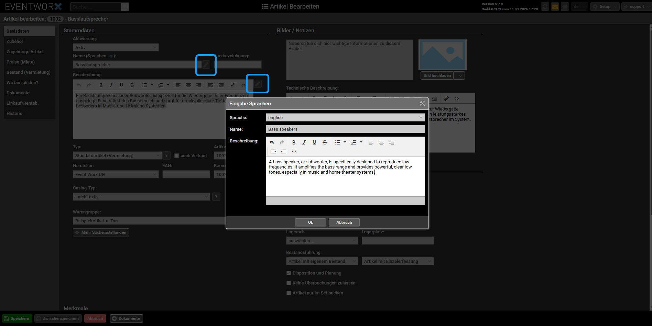Open the Aktivierung dropdown
652x326 pixels.
[116, 47]
